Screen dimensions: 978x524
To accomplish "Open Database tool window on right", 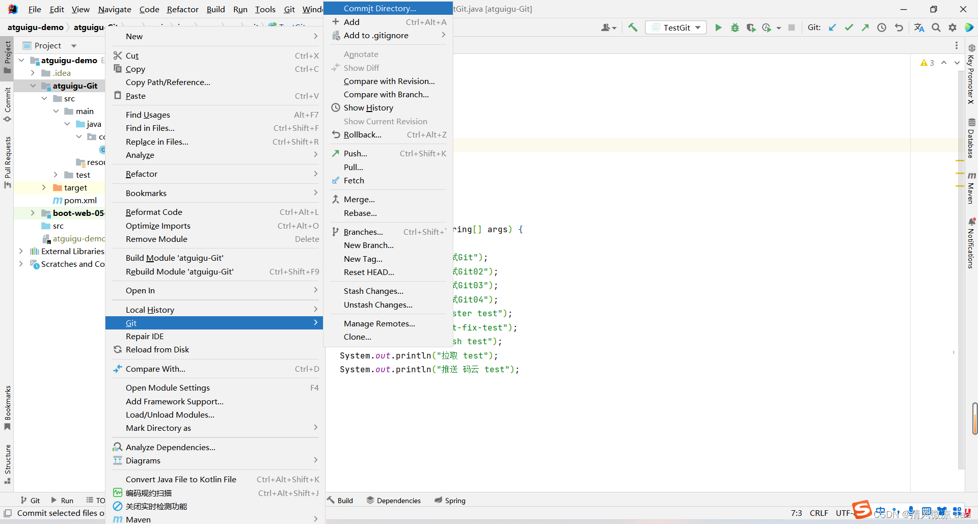I will 971,139.
